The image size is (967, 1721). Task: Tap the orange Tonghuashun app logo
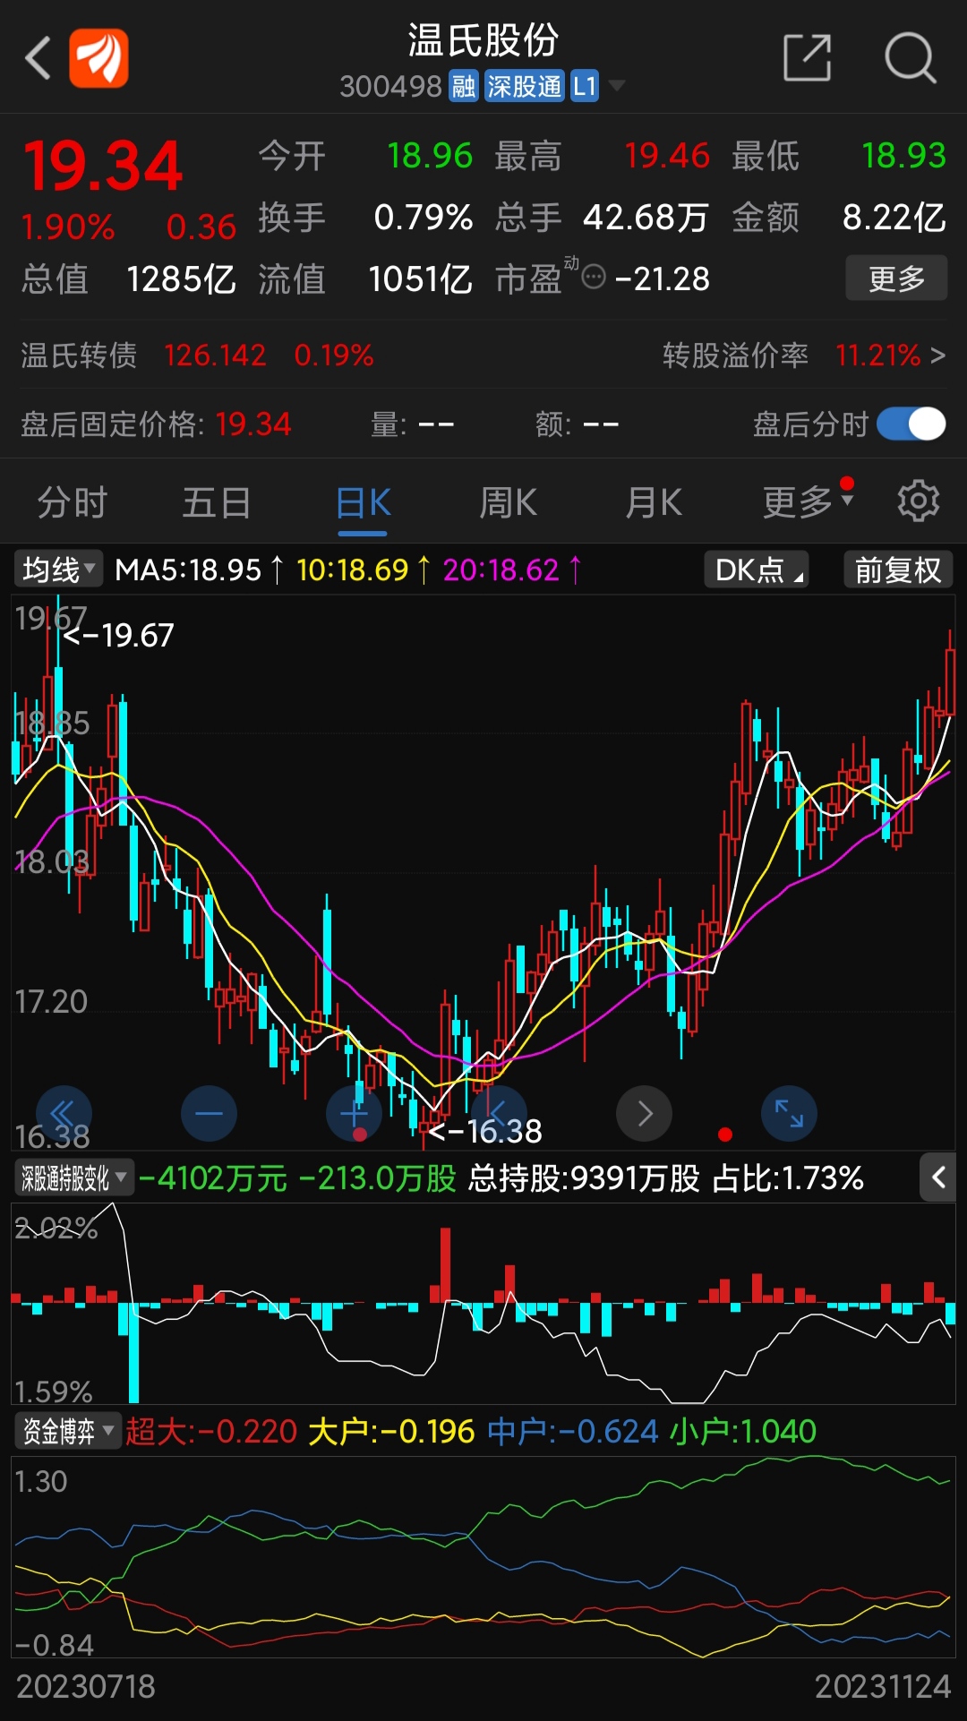[98, 58]
